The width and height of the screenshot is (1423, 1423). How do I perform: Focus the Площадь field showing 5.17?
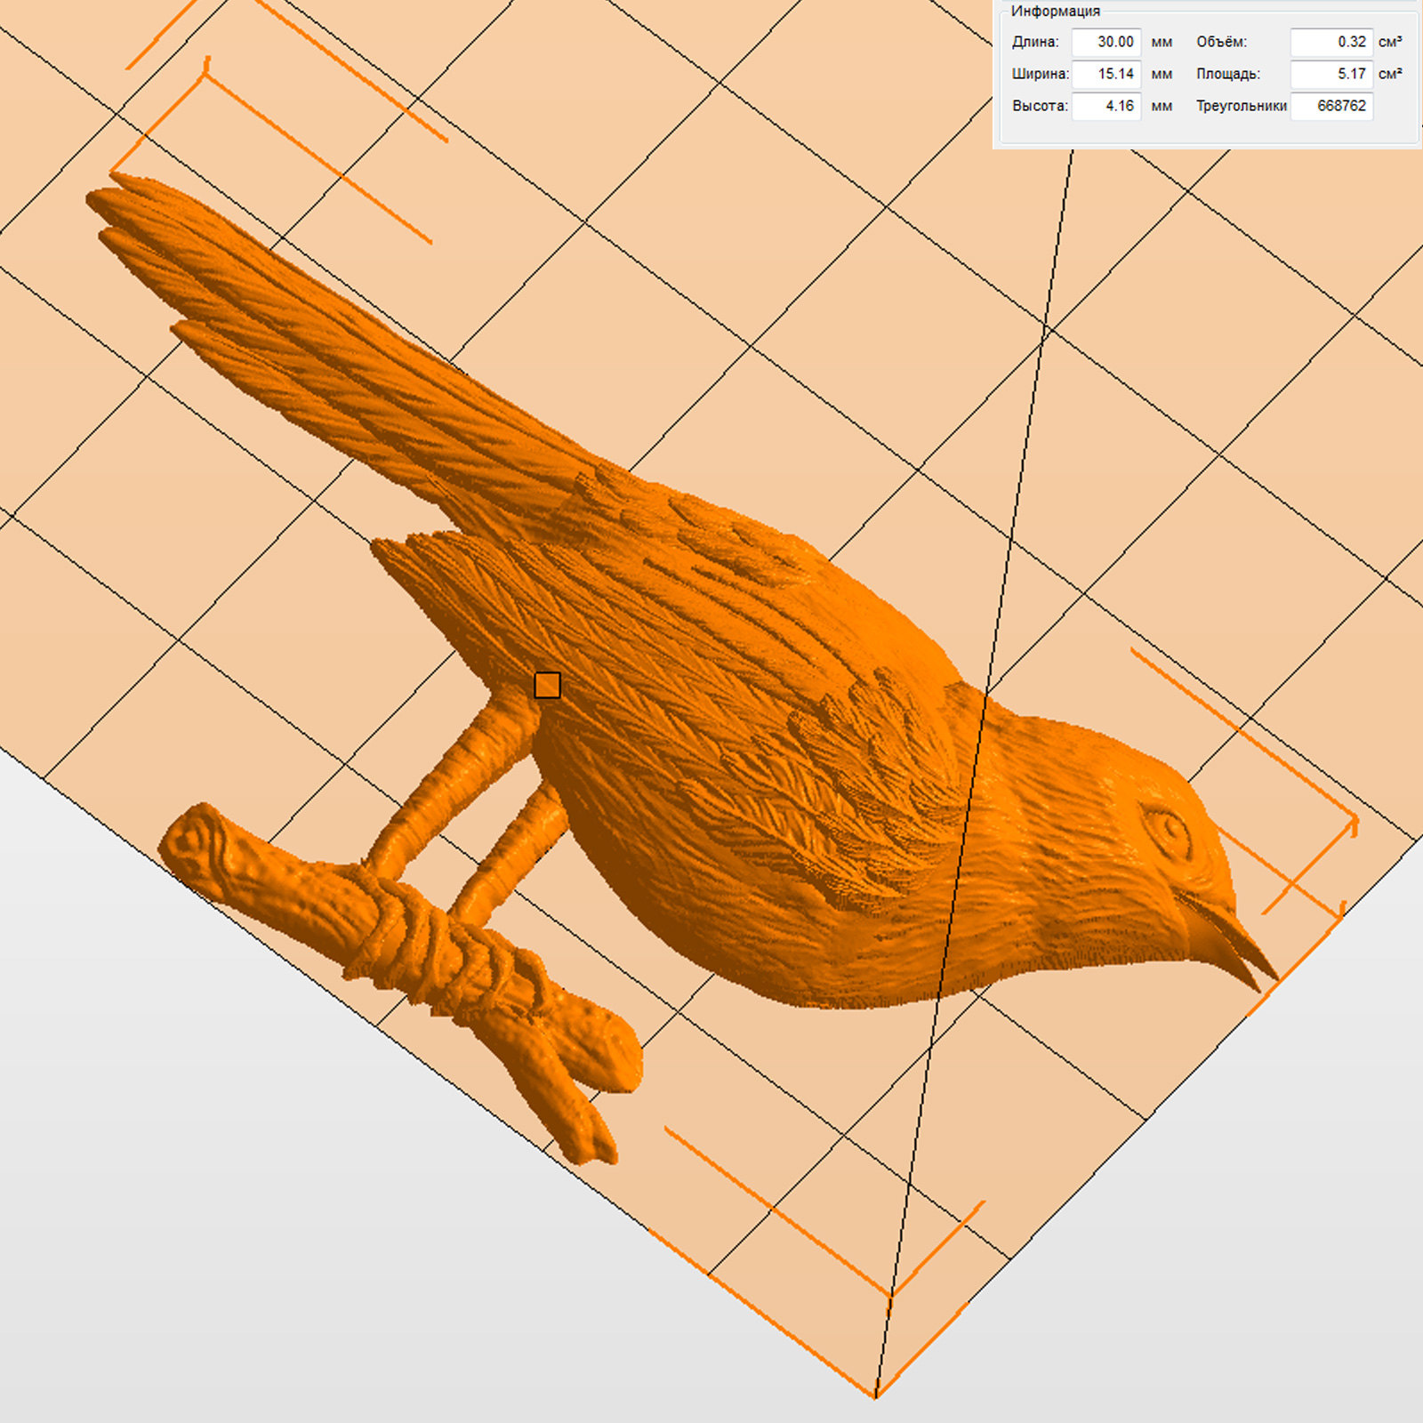1331,74
